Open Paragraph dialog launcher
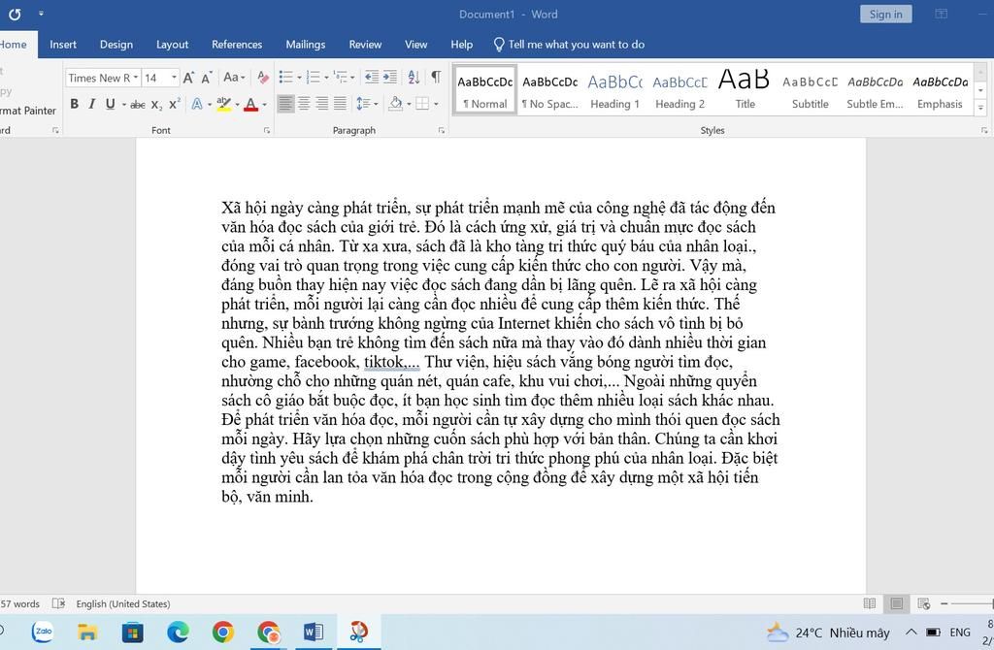994x650 pixels. (x=441, y=131)
